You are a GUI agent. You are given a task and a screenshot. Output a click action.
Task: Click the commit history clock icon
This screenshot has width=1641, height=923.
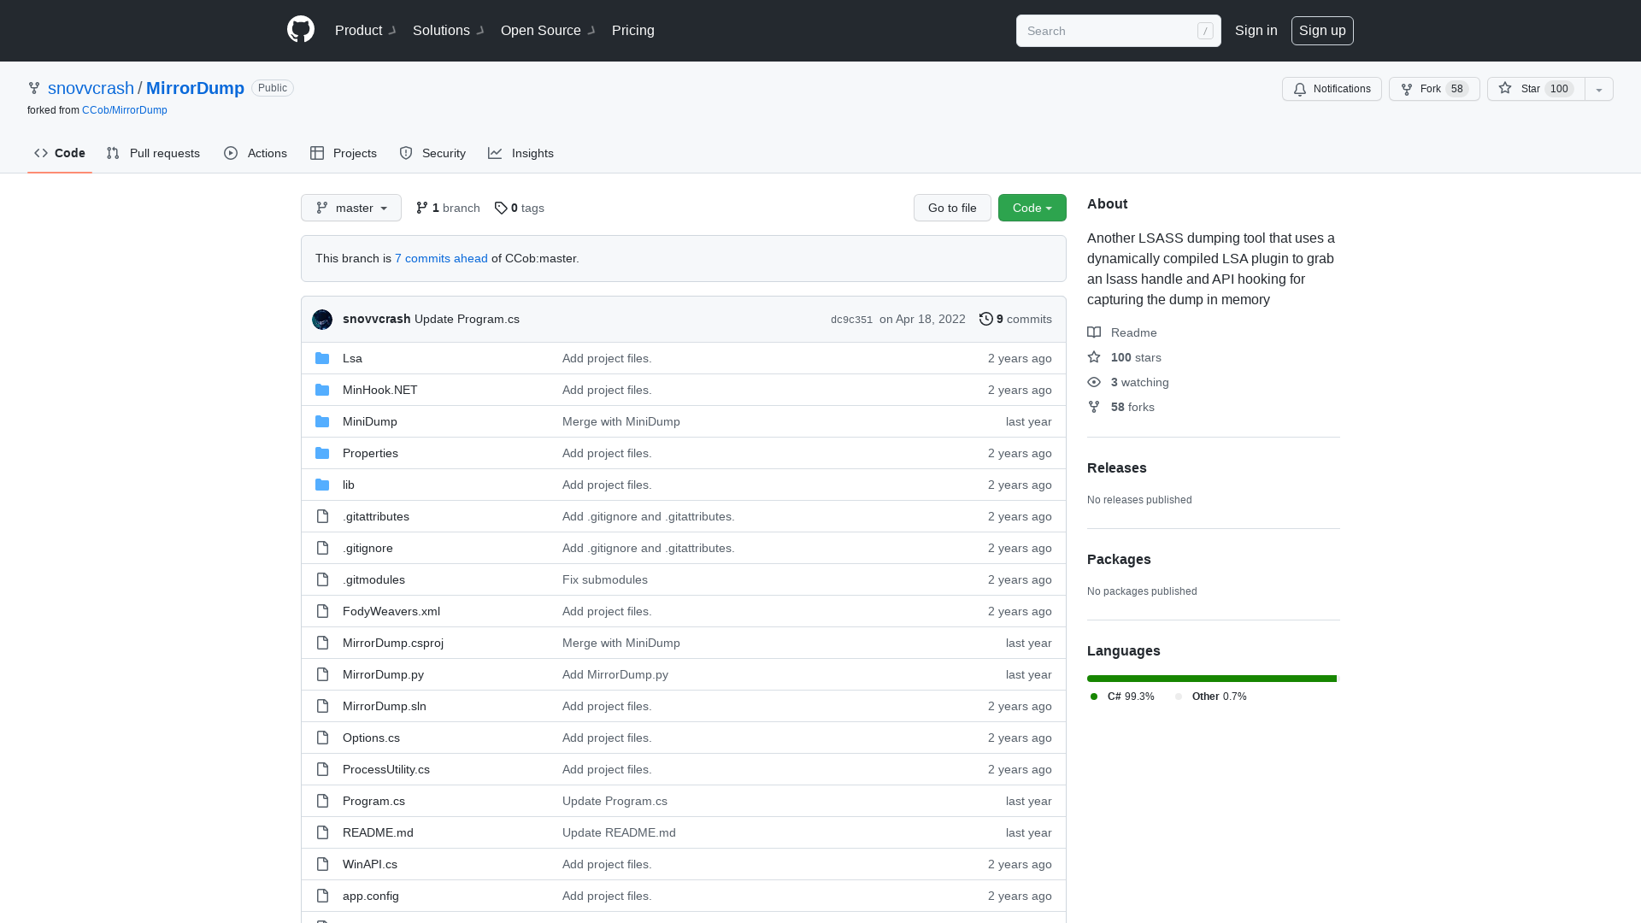tap(986, 319)
